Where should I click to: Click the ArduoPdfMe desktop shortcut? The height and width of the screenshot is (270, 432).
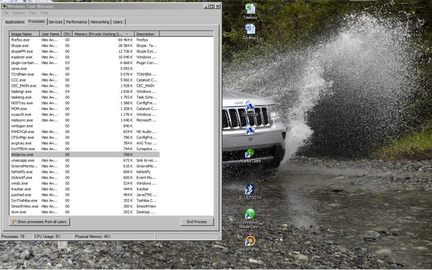tap(250, 241)
